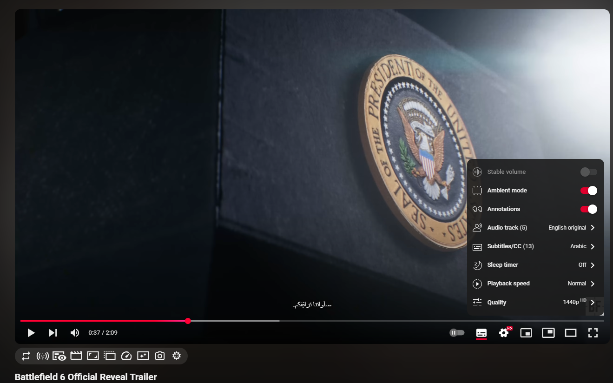The width and height of the screenshot is (613, 383).
Task: Enter full screen
Action: [593, 333]
